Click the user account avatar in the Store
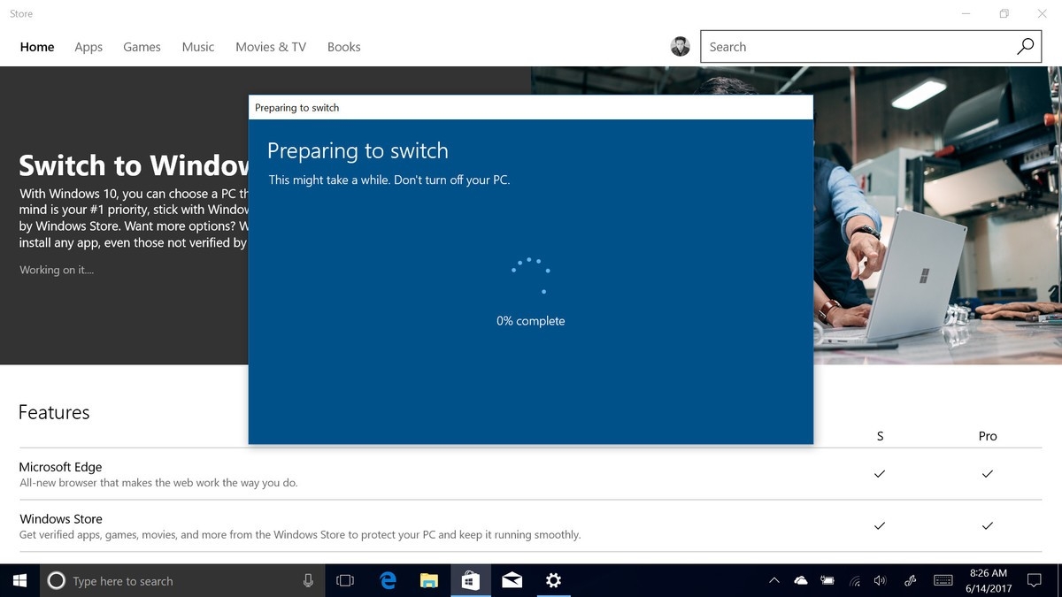This screenshot has height=597, width=1062. [x=680, y=46]
